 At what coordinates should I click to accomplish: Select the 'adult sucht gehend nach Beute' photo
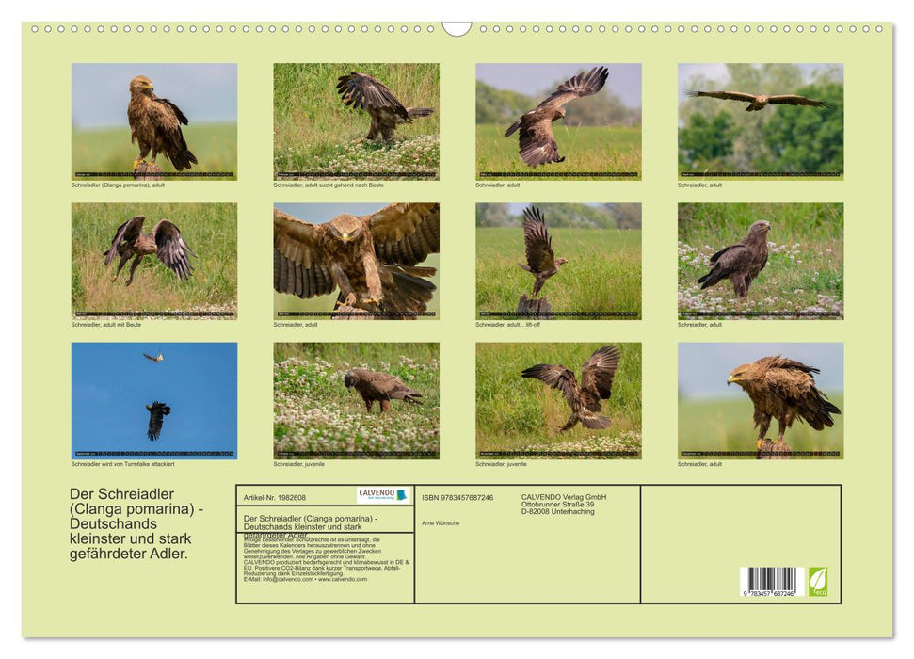[x=356, y=121]
